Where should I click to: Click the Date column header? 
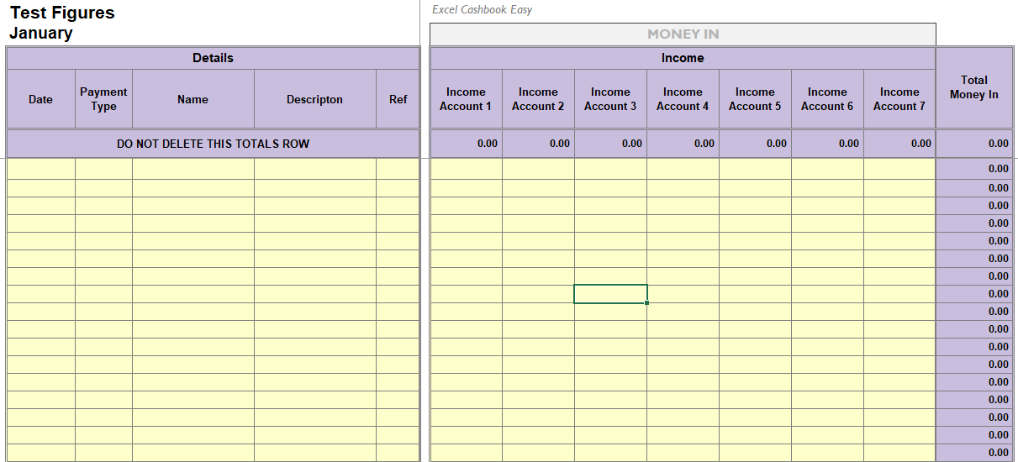click(x=40, y=99)
